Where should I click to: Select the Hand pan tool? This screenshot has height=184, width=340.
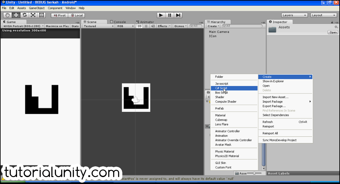pos(7,15)
